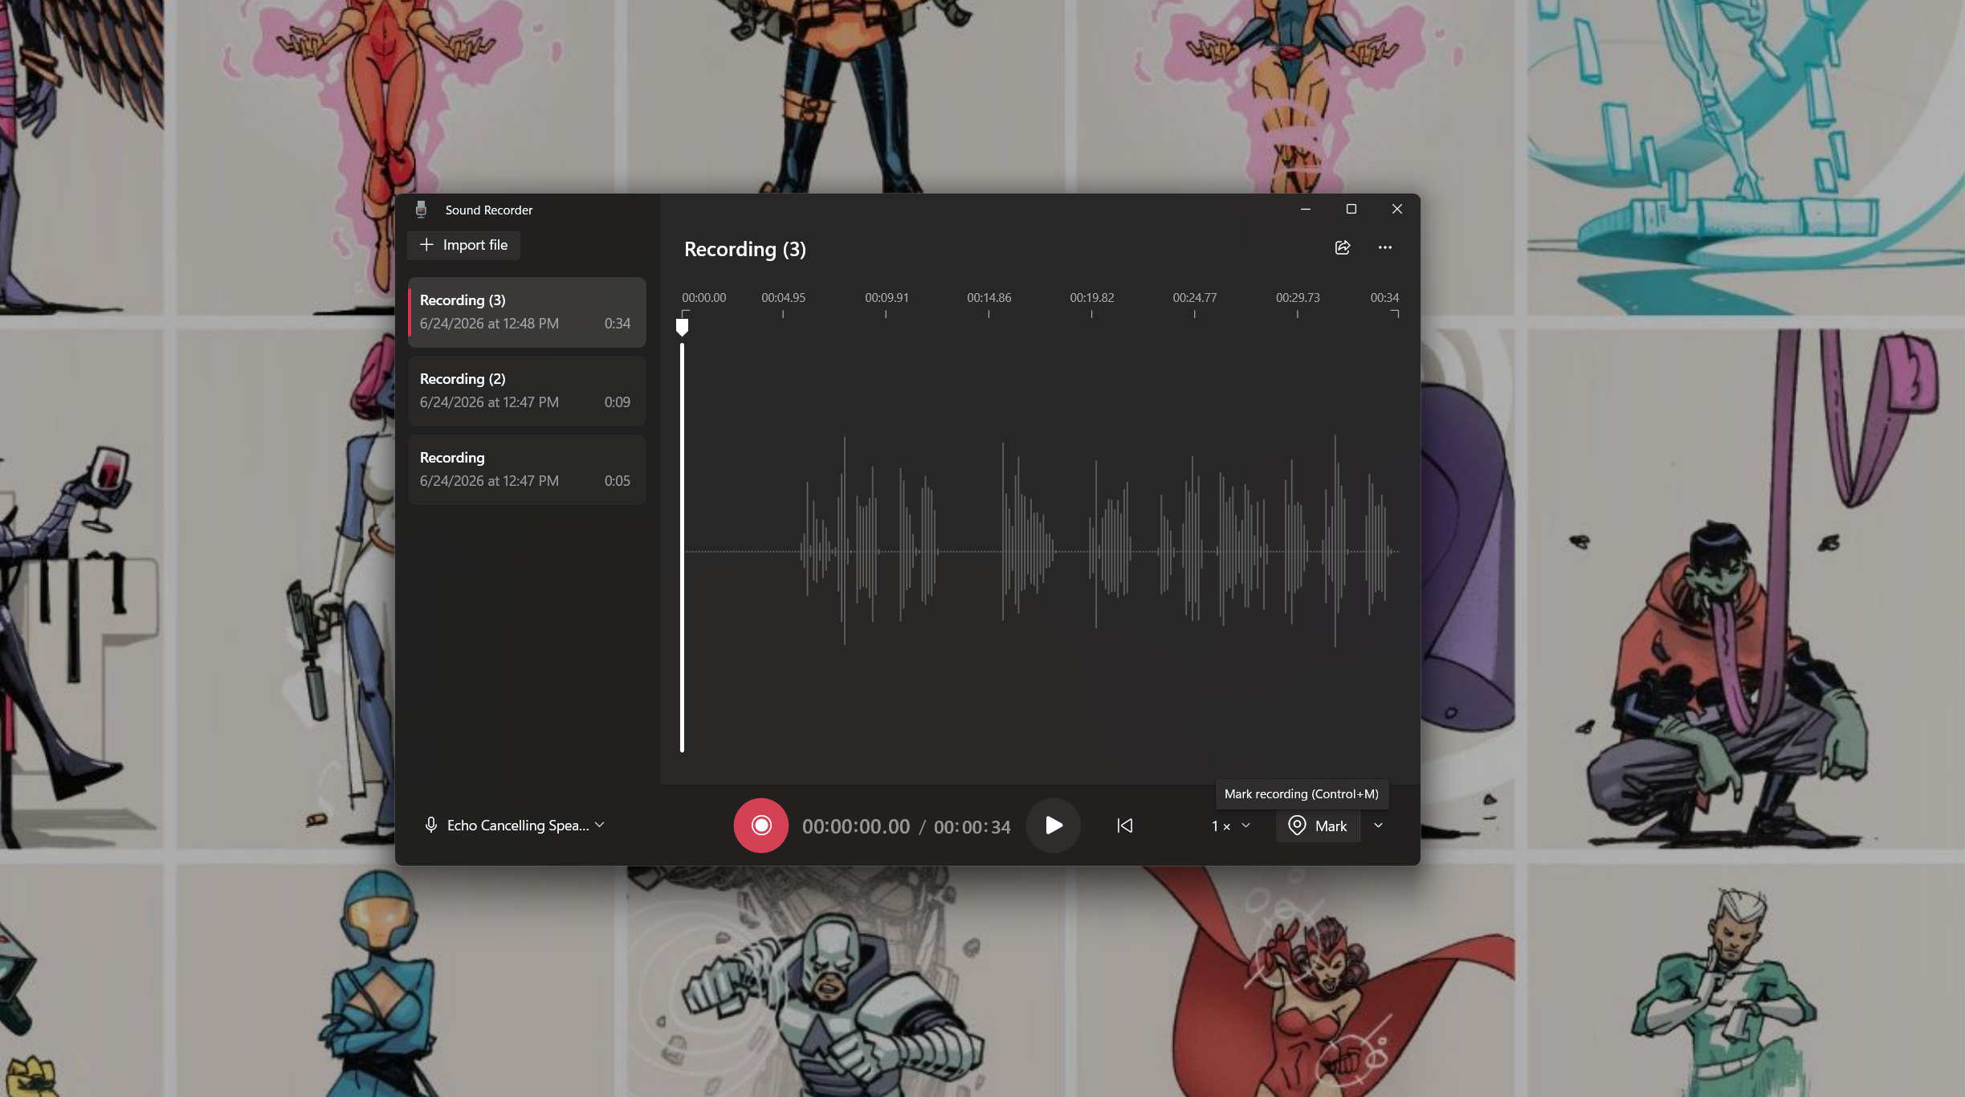Start a new recording with red record button
The height and width of the screenshot is (1097, 1965).
pos(760,825)
